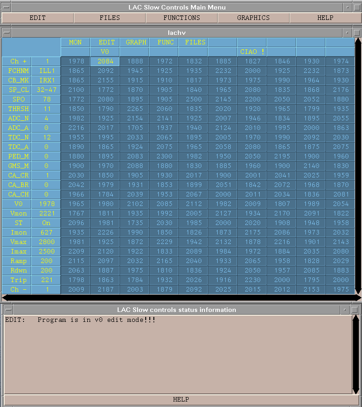Click the SP_CL label cell
The height and width of the screenshot is (407, 362).
[x=17, y=90]
